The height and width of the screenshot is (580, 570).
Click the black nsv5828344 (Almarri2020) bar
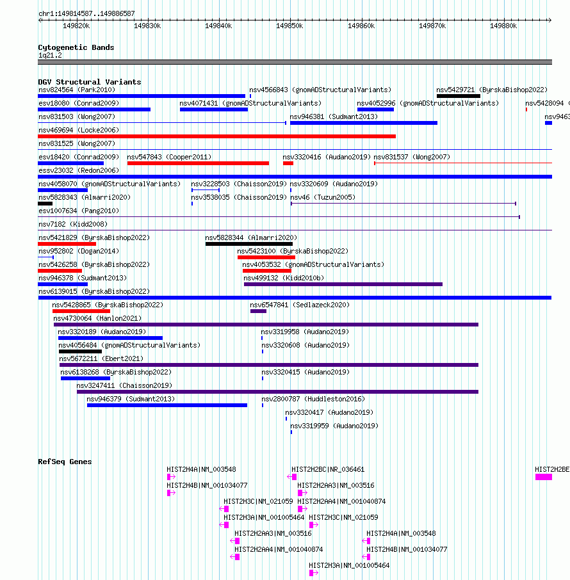249,244
